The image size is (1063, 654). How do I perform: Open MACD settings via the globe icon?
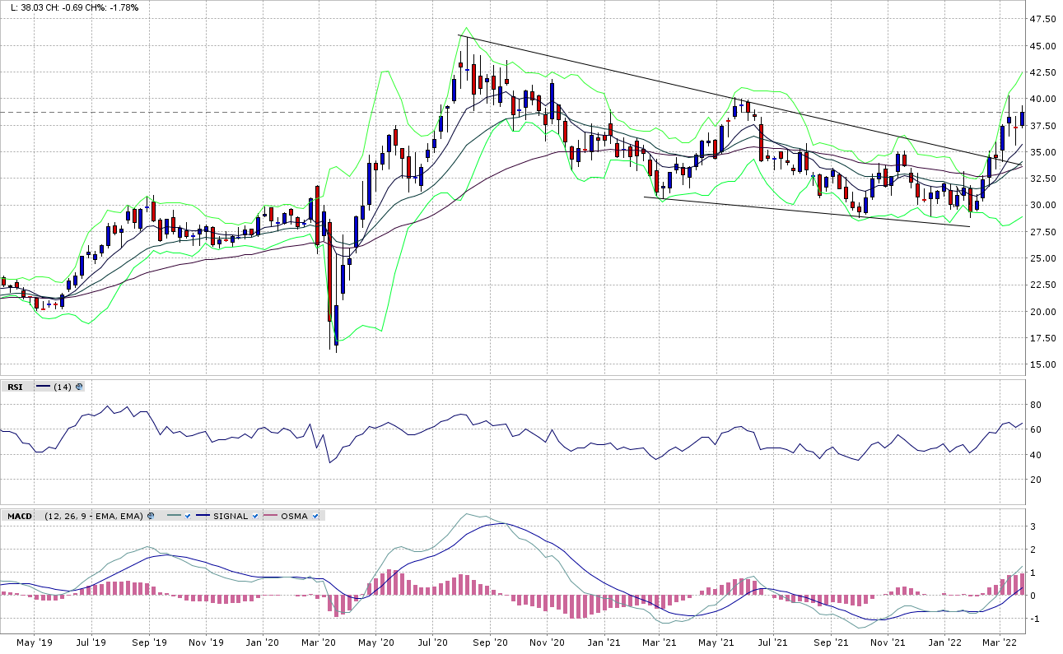[x=151, y=516]
